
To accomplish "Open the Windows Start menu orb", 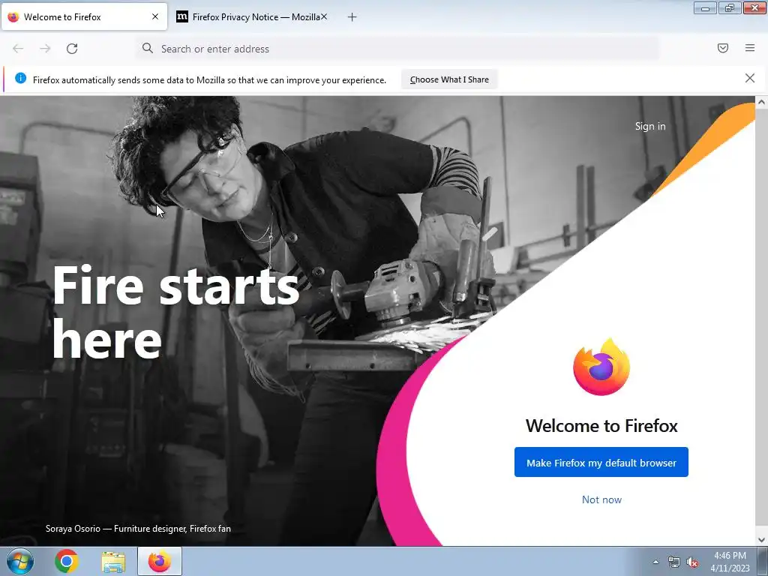I will [x=20, y=561].
